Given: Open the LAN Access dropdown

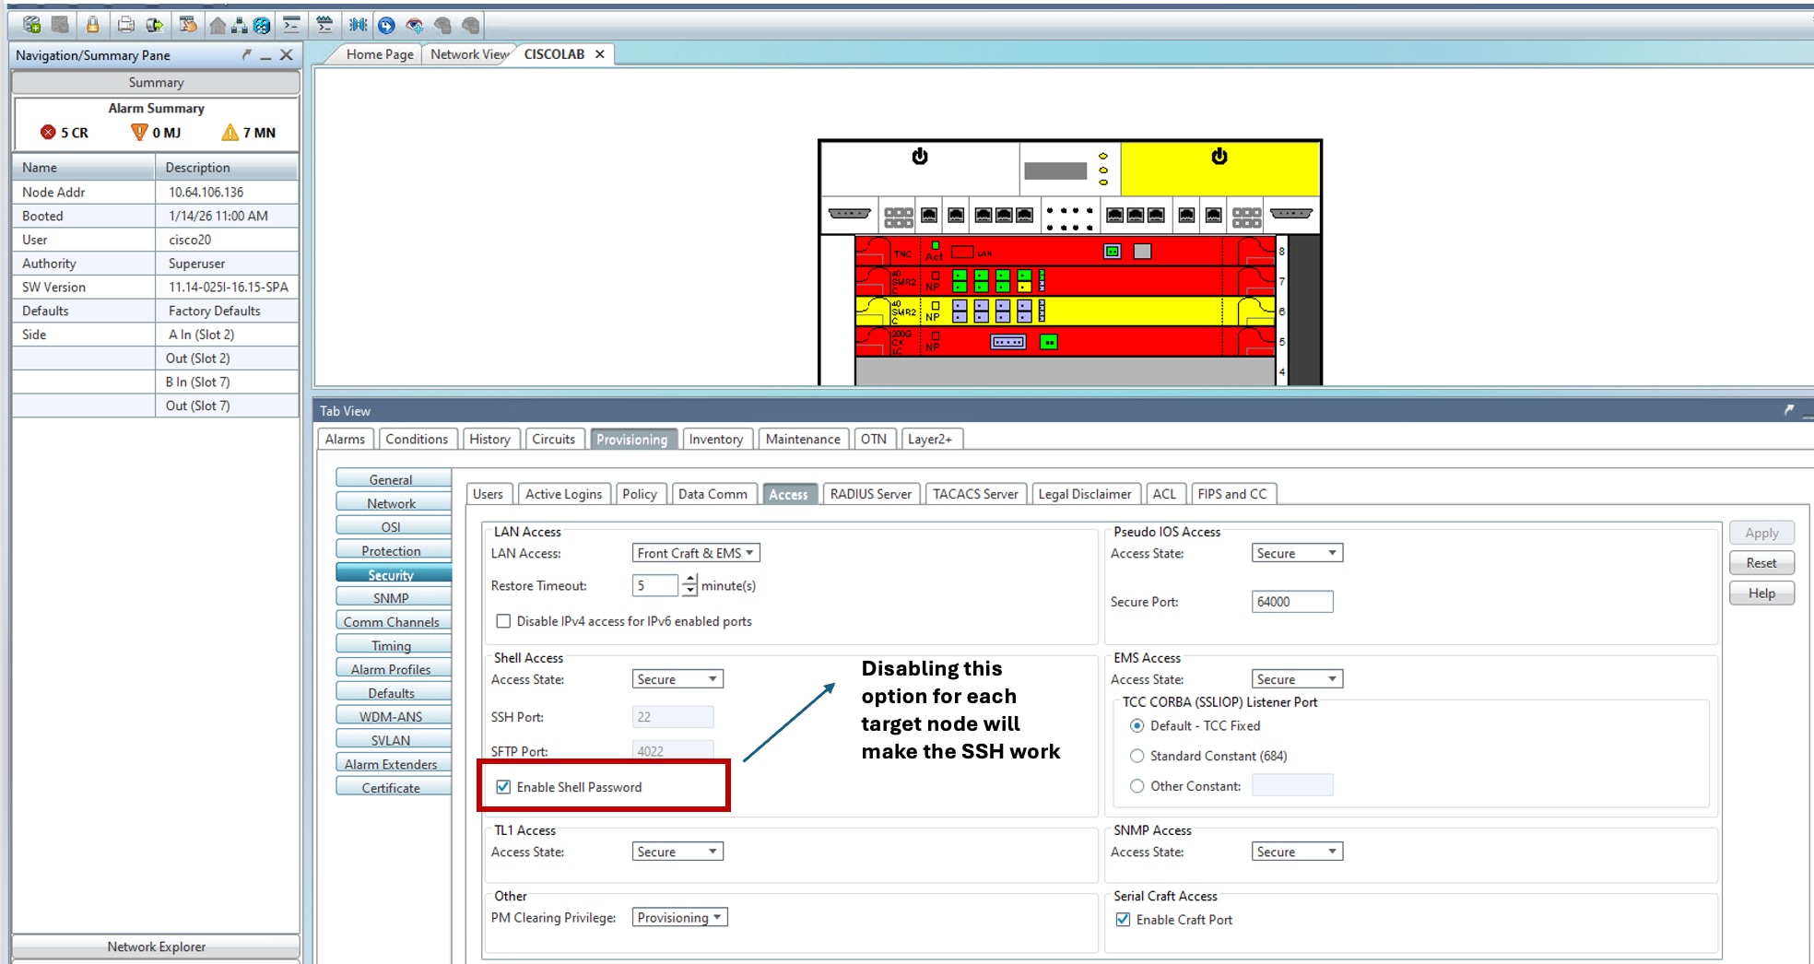Looking at the screenshot, I should (x=696, y=553).
